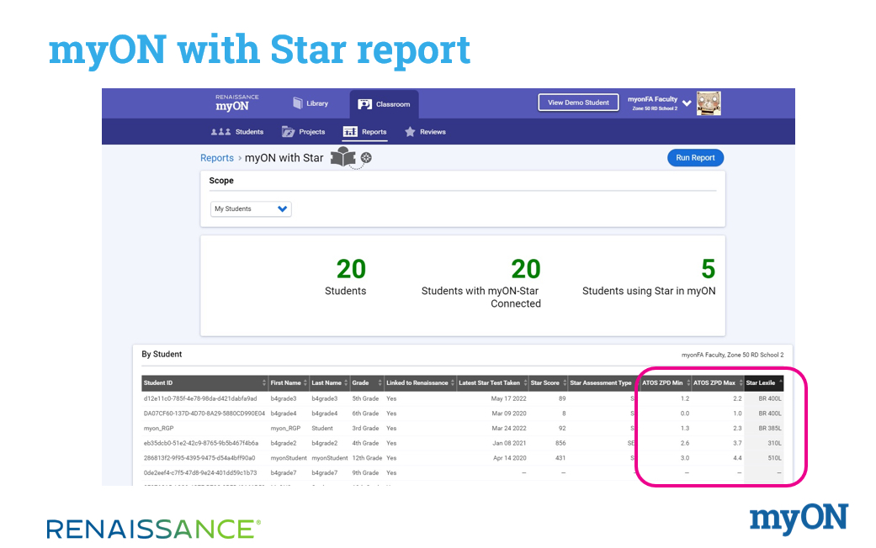Click the open book report icon
The height and width of the screenshot is (548, 876).
343,157
